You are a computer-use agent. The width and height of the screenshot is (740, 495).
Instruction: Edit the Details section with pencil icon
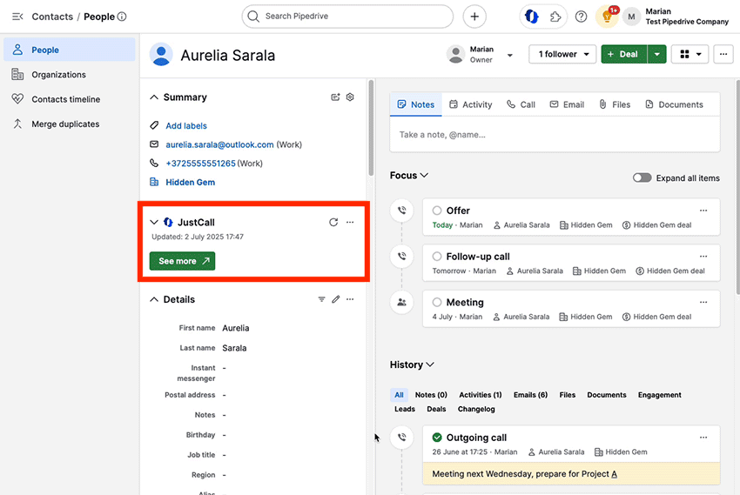335,299
